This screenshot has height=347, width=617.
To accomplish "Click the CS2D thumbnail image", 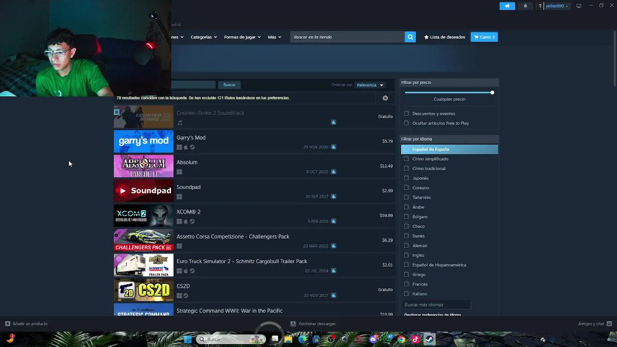I will [x=144, y=290].
